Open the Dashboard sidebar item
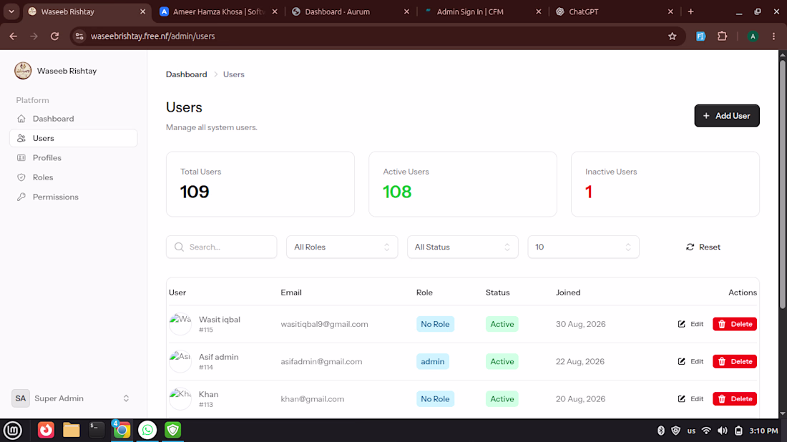 73,119
